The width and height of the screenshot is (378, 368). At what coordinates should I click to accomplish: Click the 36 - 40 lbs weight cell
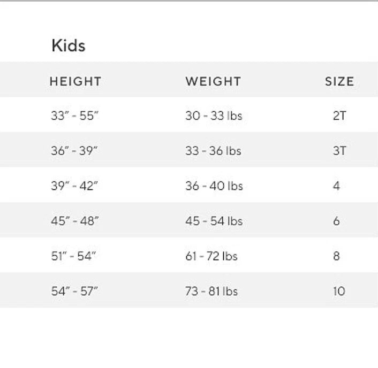click(214, 186)
